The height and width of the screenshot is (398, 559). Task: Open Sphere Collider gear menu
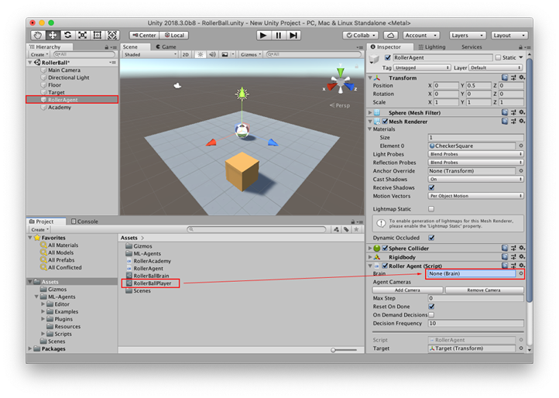pyautogui.click(x=522, y=248)
